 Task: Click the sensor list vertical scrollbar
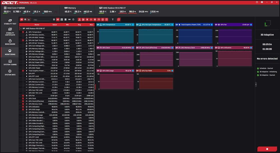coord(94,80)
